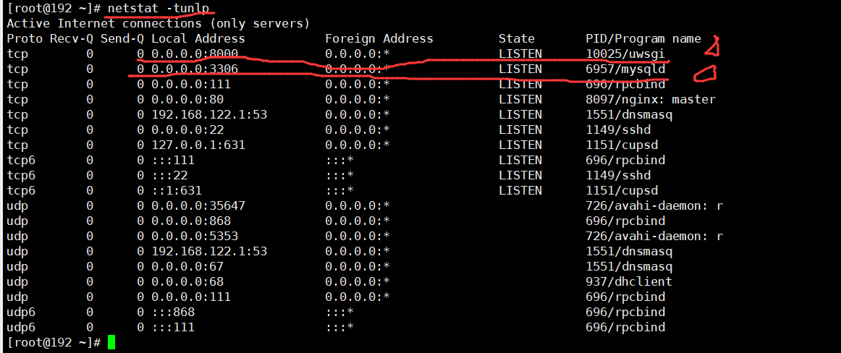This screenshot has width=841, height=353.
Task: Click the 'Local Address' column header
Action: (x=198, y=39)
